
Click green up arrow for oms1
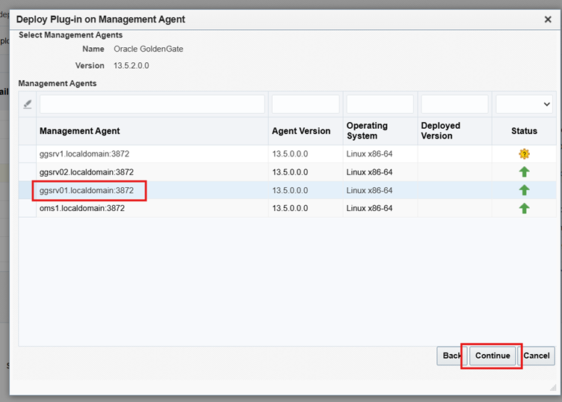[x=524, y=208]
